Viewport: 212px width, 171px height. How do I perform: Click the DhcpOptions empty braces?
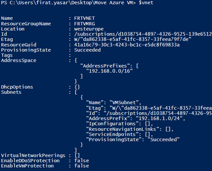[x=77, y=87]
